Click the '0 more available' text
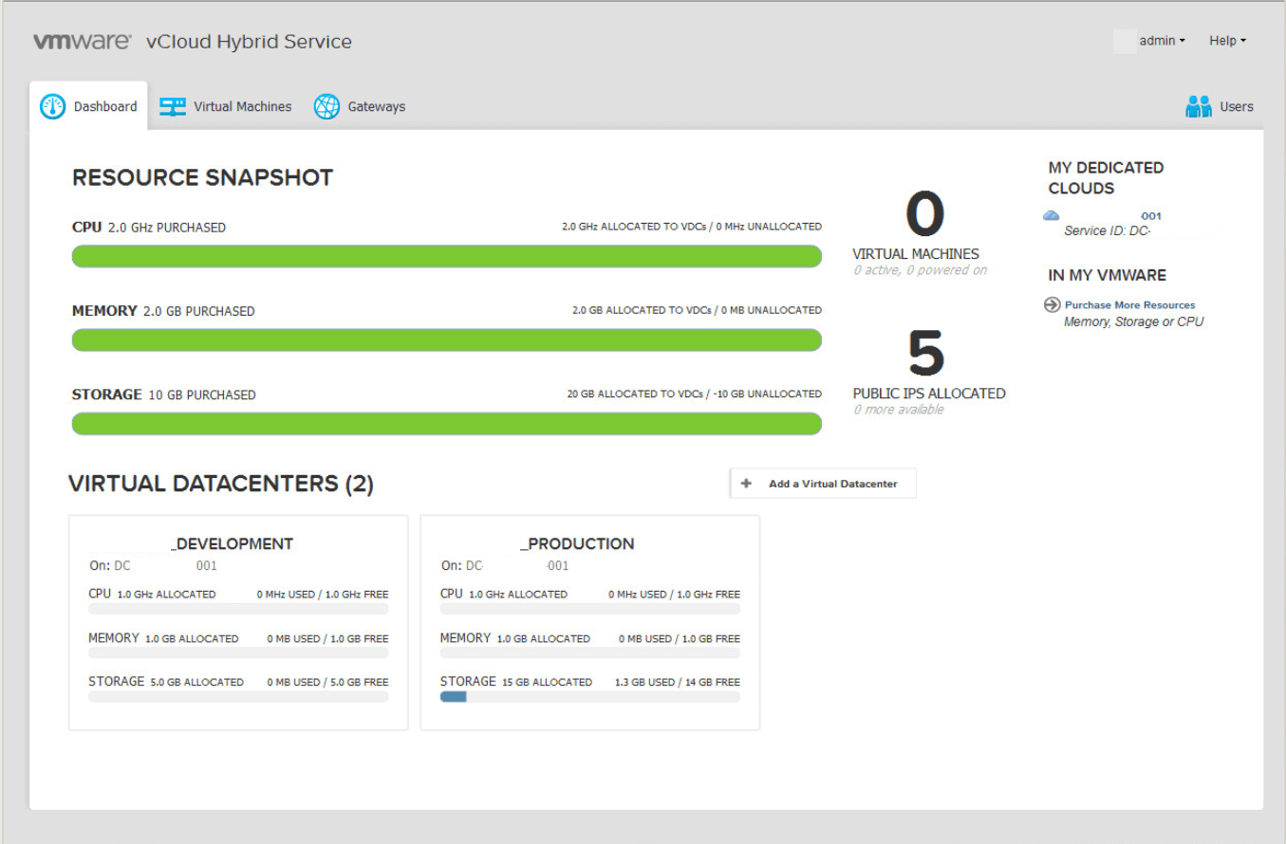1286x844 pixels. [x=898, y=410]
